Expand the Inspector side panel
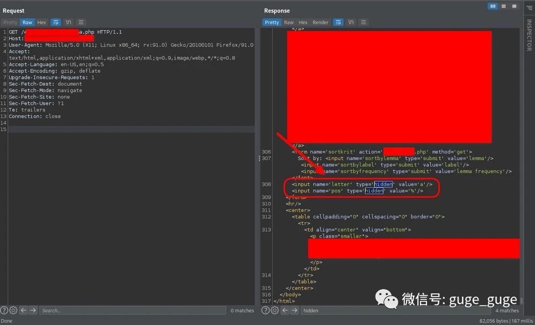The image size is (535, 325). 529,35
